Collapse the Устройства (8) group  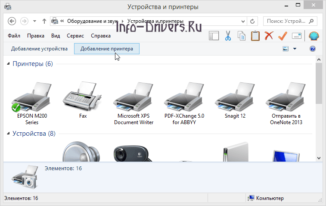point(8,133)
